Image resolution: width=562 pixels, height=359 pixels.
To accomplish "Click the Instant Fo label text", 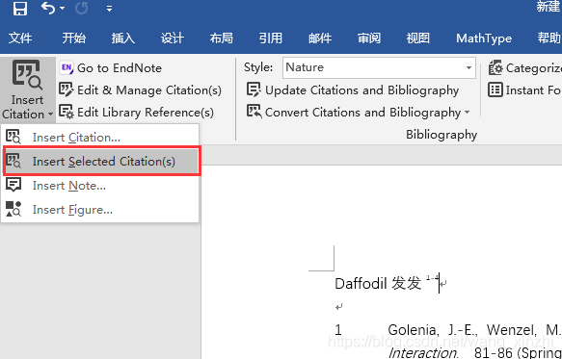I will point(533,90).
